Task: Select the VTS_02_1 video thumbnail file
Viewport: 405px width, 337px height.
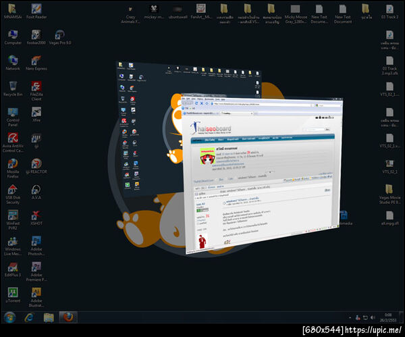Action: [389, 167]
